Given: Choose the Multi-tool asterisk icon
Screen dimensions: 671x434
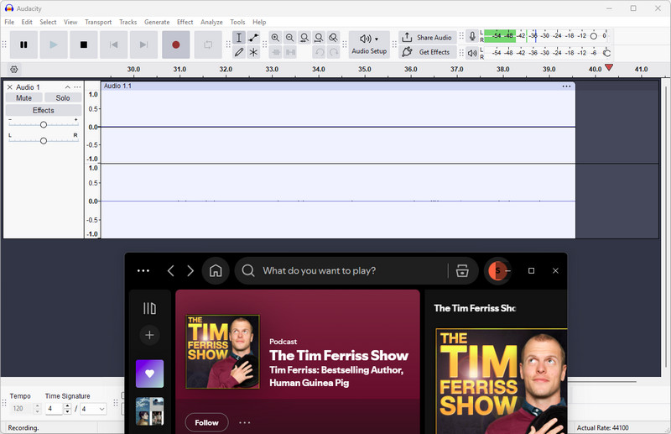Looking at the screenshot, I should pos(253,52).
